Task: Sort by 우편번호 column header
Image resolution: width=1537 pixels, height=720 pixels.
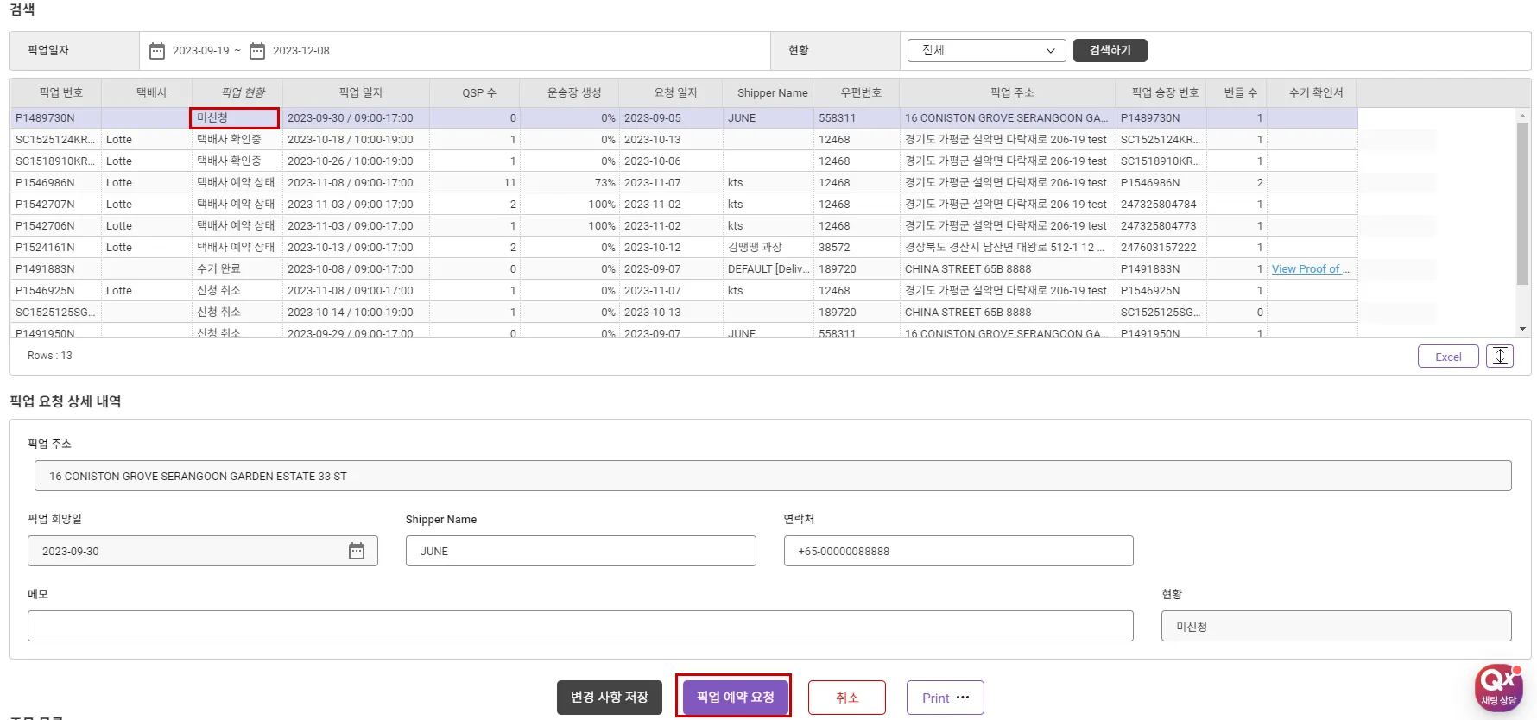Action: [x=857, y=92]
